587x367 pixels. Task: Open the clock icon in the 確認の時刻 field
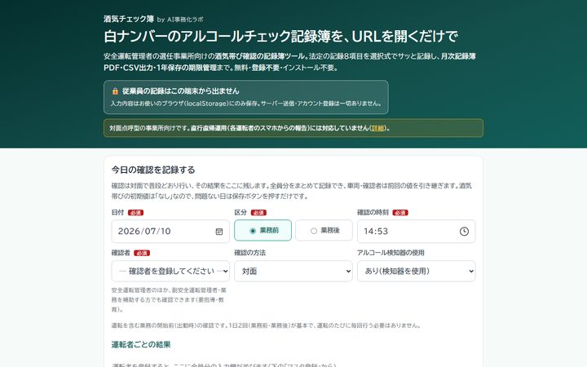pyautogui.click(x=464, y=232)
